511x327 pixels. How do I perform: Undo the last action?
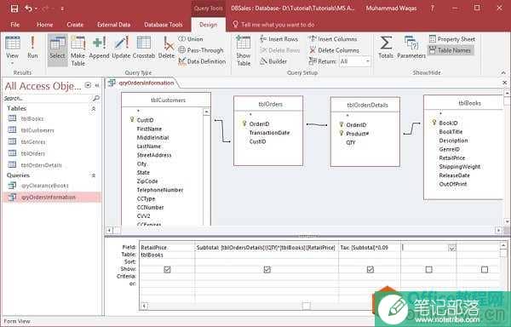[x=29, y=9]
